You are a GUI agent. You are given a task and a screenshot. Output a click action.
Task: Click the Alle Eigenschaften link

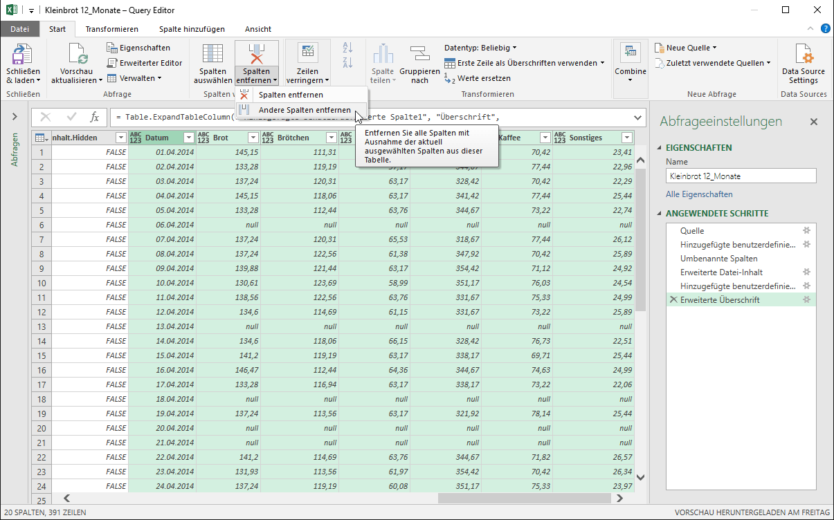pyautogui.click(x=699, y=194)
